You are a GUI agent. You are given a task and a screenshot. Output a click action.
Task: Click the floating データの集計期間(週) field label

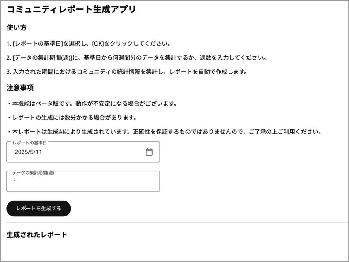pos(33,172)
